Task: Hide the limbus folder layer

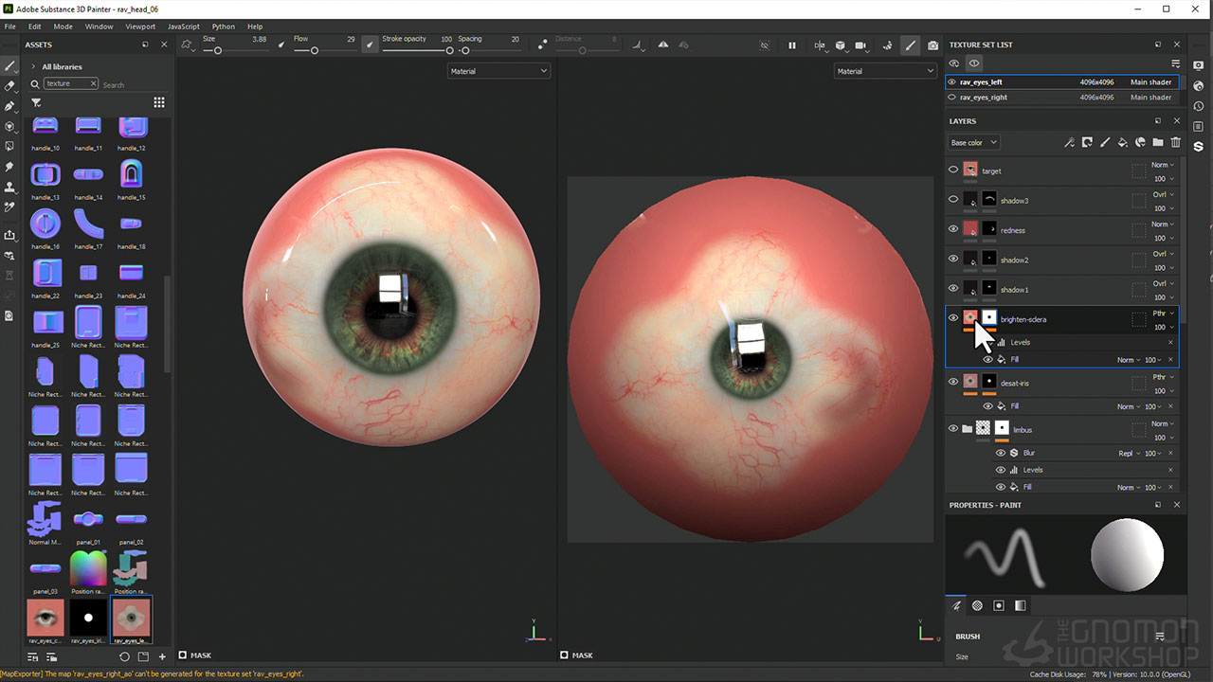Action: [953, 429]
